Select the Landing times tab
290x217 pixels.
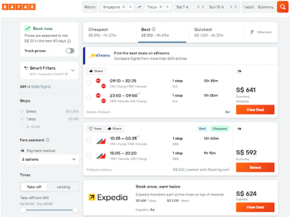63,187
